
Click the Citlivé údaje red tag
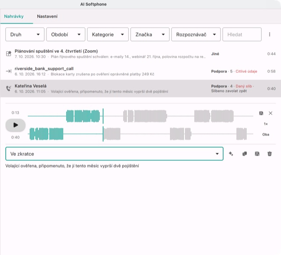coord(246,72)
